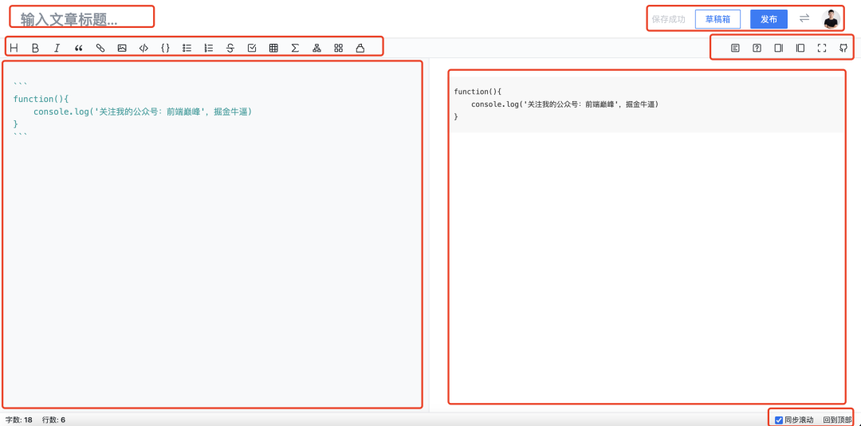The image size is (861, 426).
Task: Click the switch-editor arrows icon
Action: click(804, 18)
